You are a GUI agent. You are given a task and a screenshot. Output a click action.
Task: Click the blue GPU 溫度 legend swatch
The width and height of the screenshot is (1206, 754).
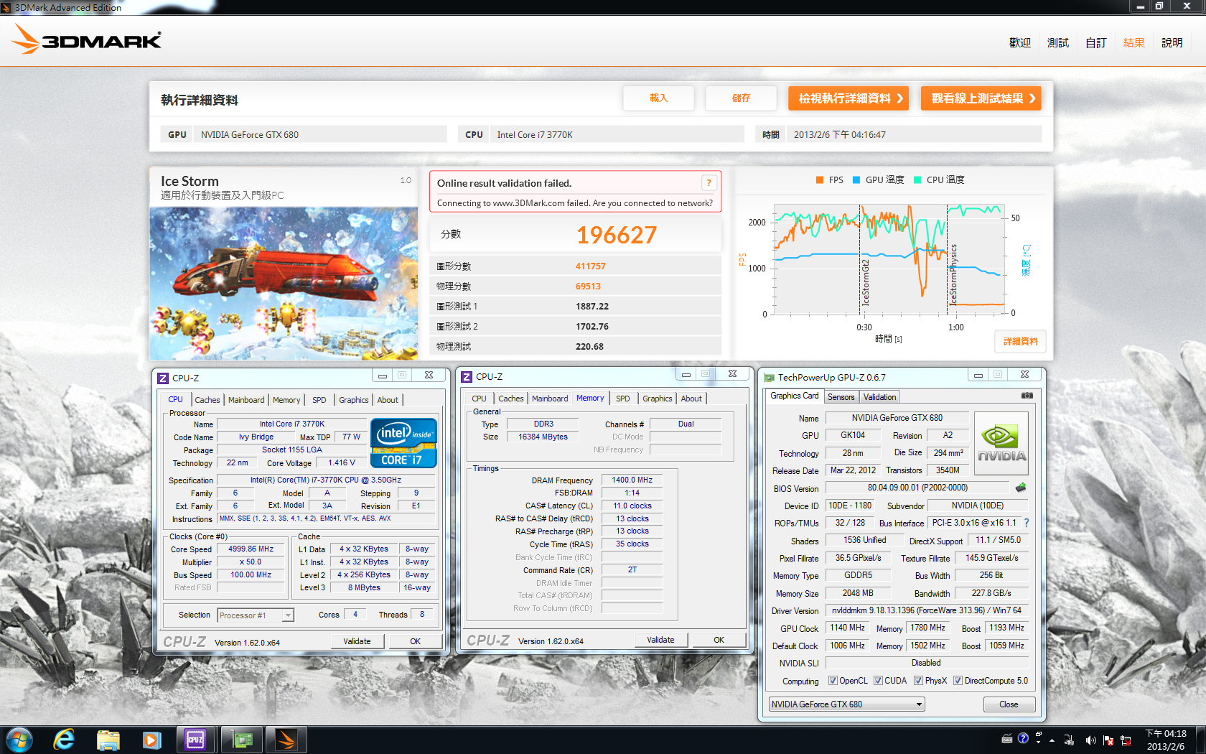[856, 180]
